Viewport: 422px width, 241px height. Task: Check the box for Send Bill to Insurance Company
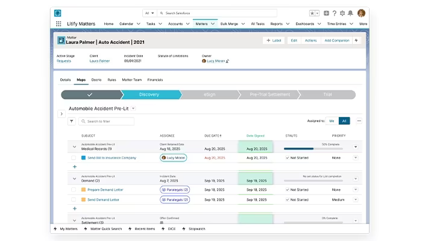click(74, 158)
